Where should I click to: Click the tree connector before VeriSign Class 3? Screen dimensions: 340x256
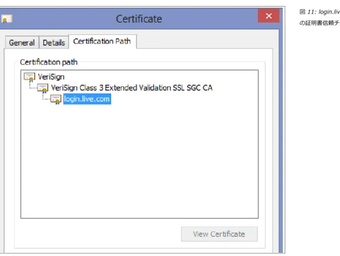click(33, 86)
